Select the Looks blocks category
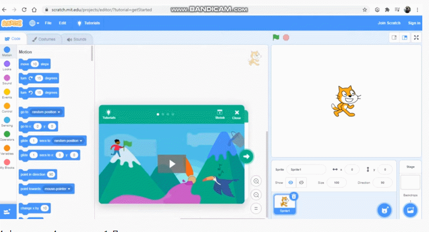Screen dimensions: 429x232 tap(7, 66)
